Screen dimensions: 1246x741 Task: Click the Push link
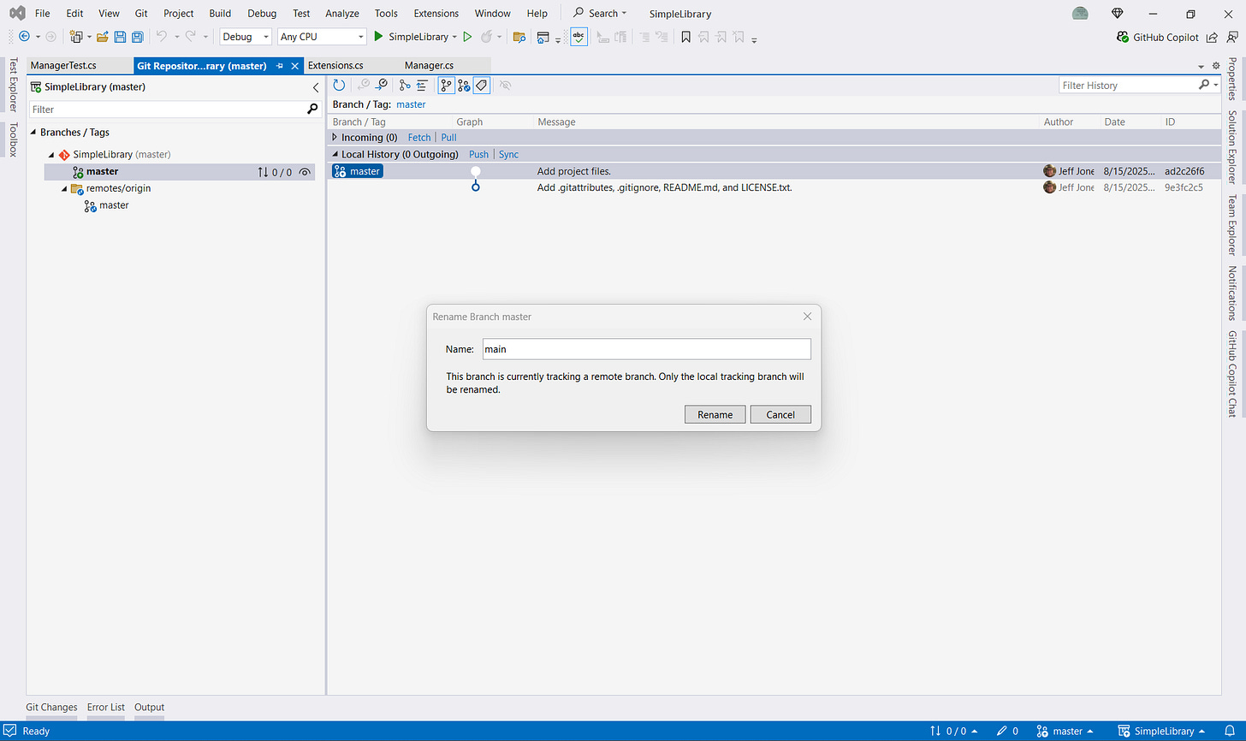[478, 154]
